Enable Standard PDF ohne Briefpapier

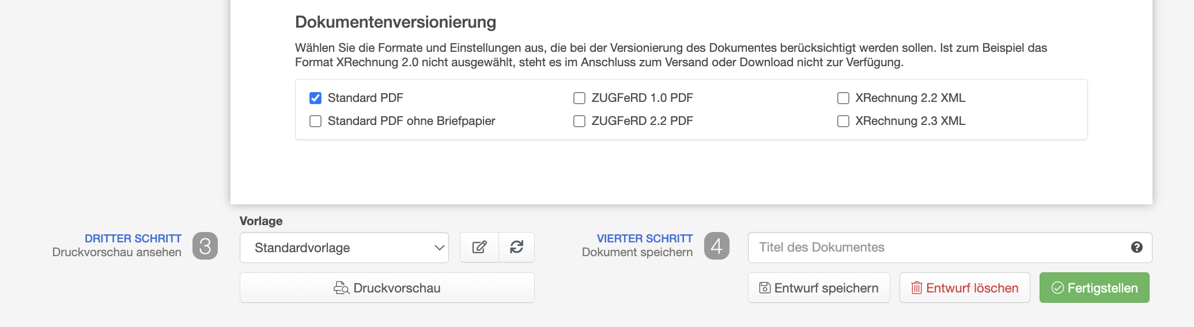(x=315, y=121)
